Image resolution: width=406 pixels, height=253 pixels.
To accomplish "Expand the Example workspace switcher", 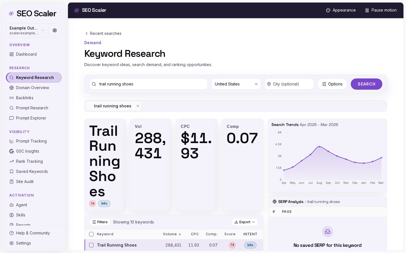I will [x=27, y=30].
